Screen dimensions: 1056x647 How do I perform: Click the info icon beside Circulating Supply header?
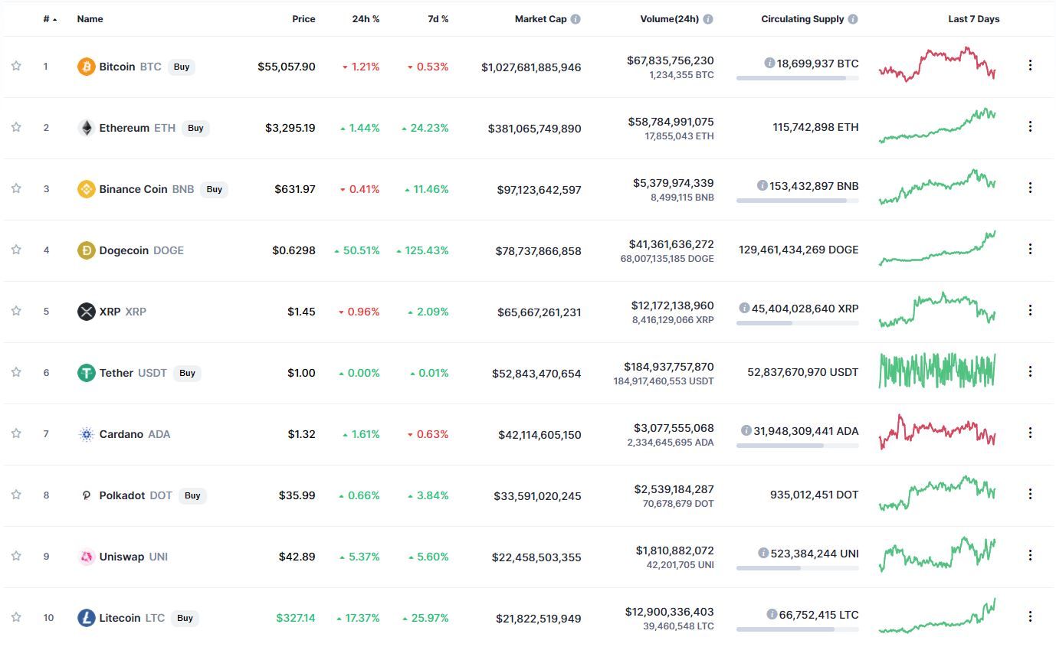click(853, 19)
